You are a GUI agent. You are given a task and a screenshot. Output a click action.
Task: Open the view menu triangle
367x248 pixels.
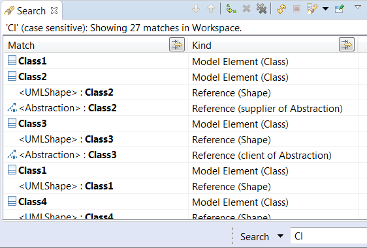(358, 7)
